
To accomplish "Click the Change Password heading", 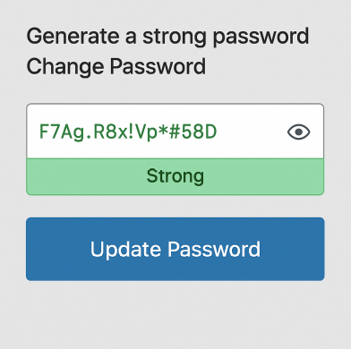I will tap(116, 66).
